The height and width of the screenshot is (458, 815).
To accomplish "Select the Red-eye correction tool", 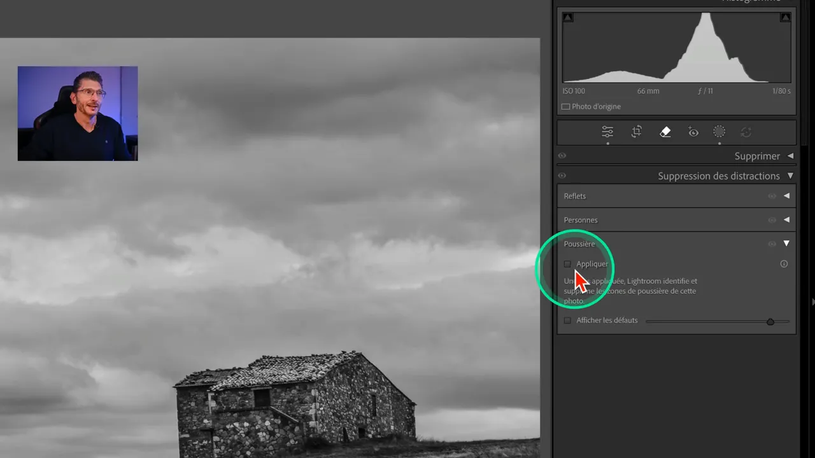I will click(693, 132).
